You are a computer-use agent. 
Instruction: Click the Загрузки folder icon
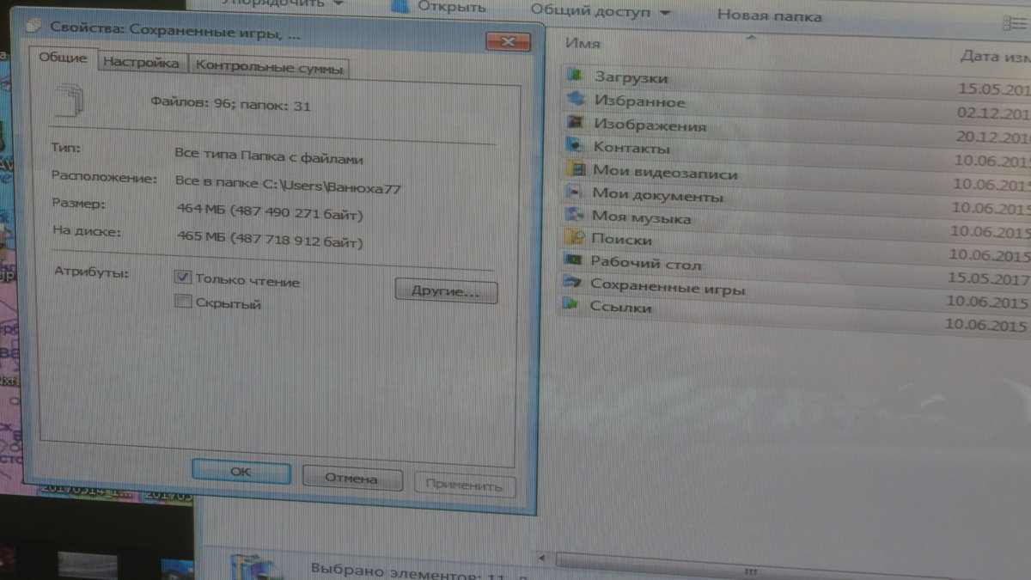[x=576, y=76]
